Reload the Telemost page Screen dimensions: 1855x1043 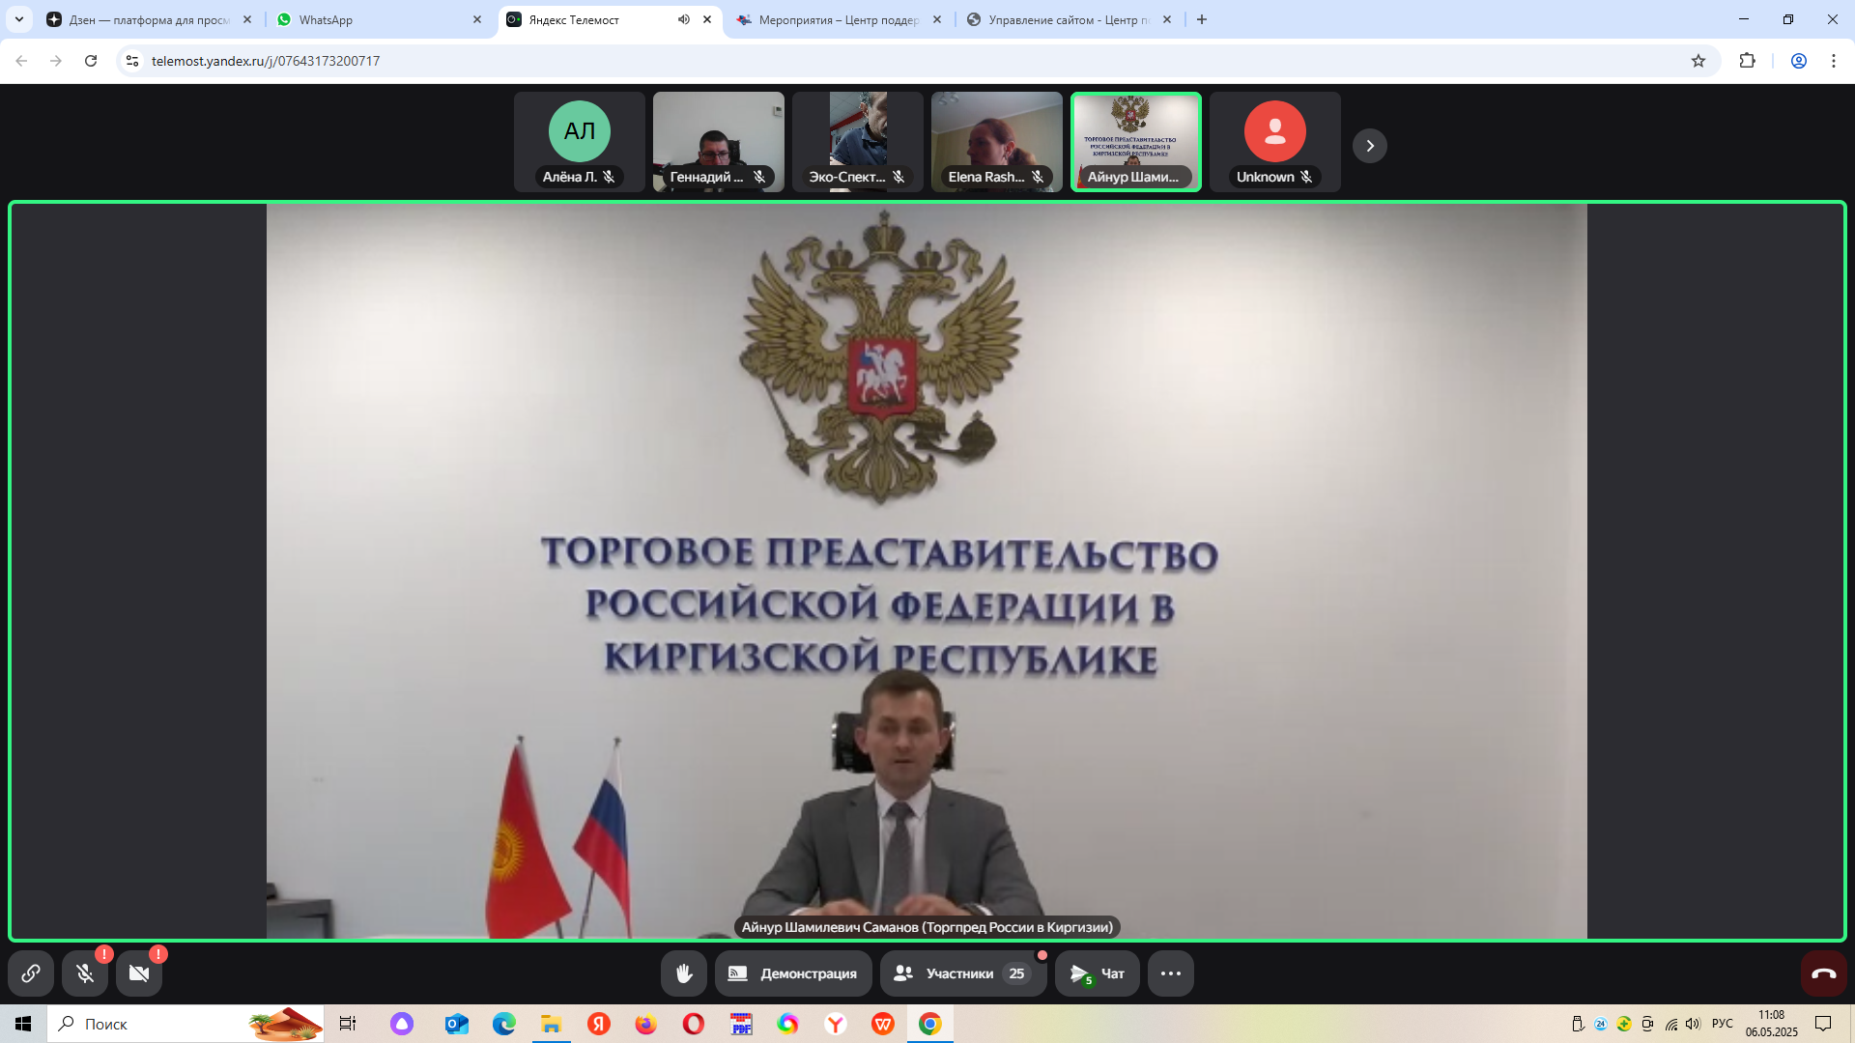91,61
